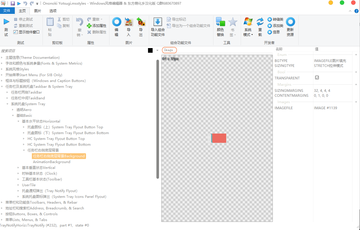The width and height of the screenshot is (360, 230).
Task: Select AnimationBackground in the tree
Action: (52, 162)
